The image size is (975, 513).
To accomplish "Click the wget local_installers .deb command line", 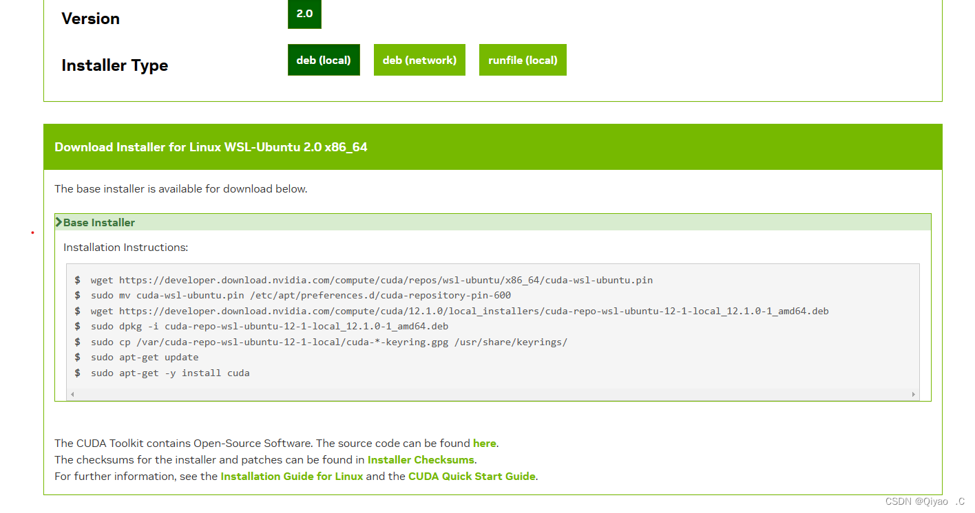I will pyautogui.click(x=460, y=312).
